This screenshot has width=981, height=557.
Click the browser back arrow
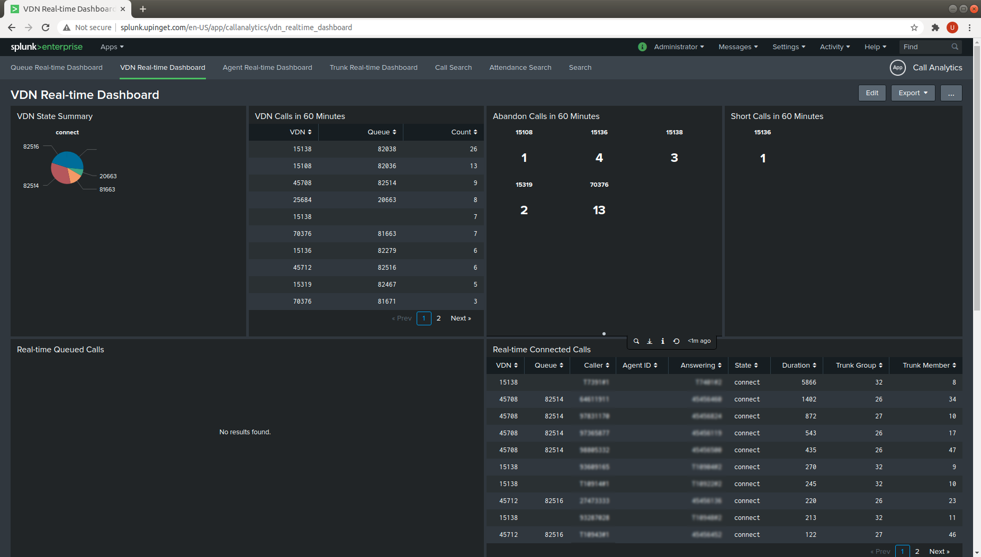pos(12,28)
